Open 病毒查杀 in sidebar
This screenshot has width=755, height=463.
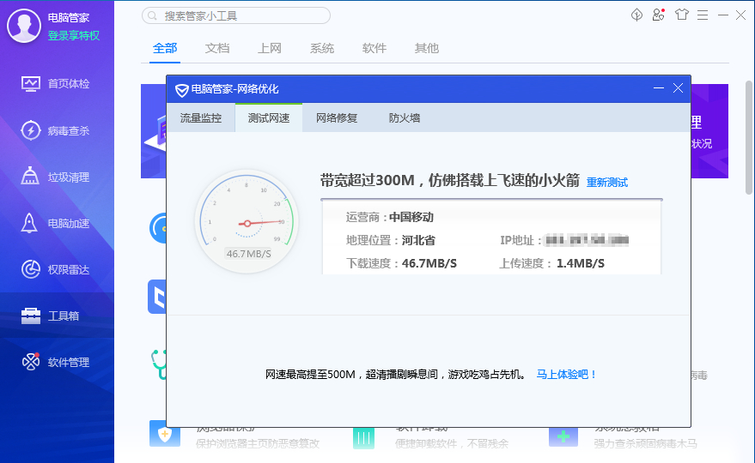coord(57,131)
